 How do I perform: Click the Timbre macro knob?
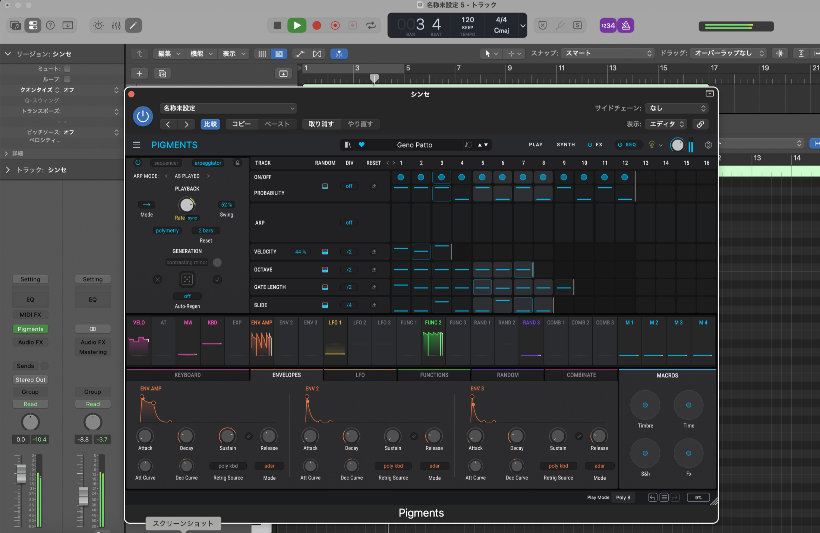pyautogui.click(x=645, y=405)
